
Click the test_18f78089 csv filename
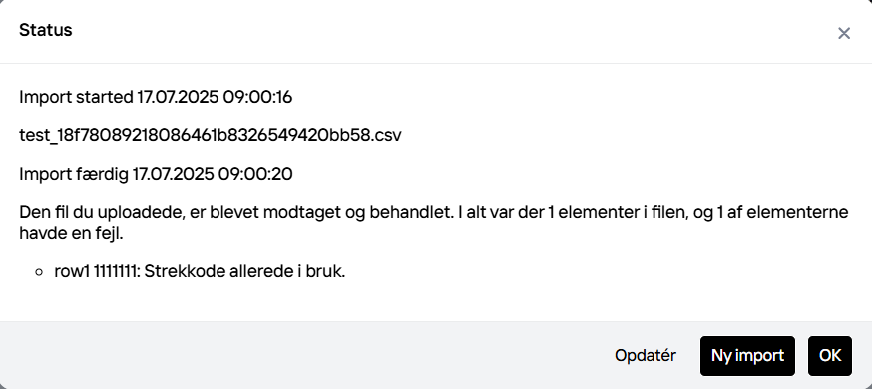pyautogui.click(x=211, y=135)
